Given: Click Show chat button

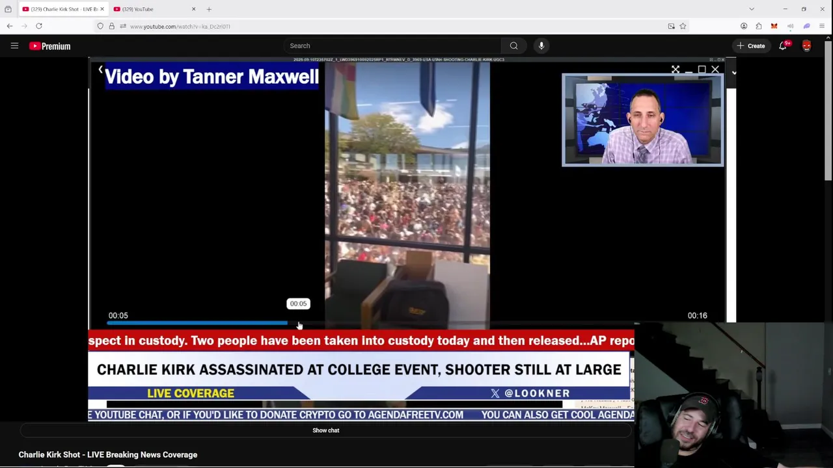Looking at the screenshot, I should [326, 430].
